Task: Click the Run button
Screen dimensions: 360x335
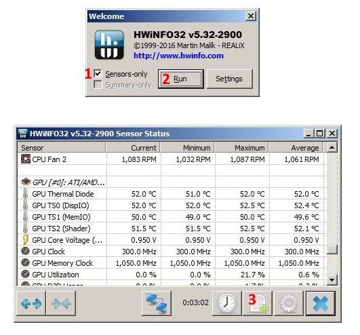Action: pyautogui.click(x=181, y=79)
